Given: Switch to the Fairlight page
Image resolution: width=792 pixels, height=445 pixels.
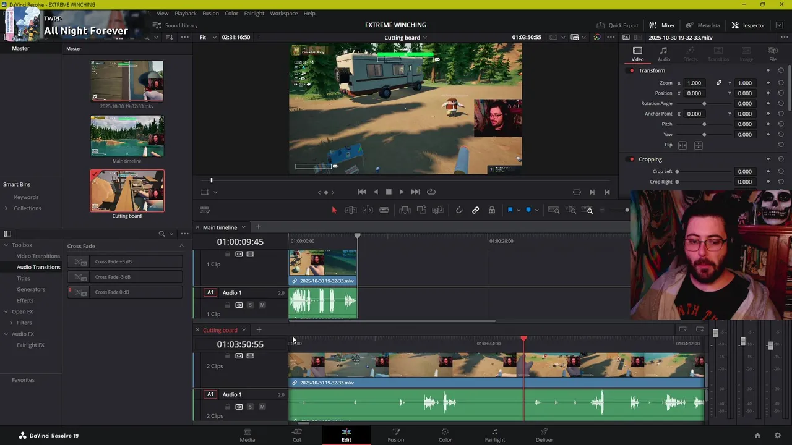Looking at the screenshot, I should tap(494, 435).
